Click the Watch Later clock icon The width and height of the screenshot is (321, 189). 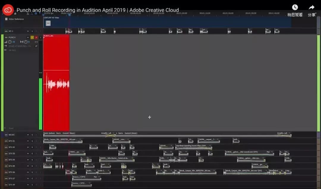pos(295,7)
